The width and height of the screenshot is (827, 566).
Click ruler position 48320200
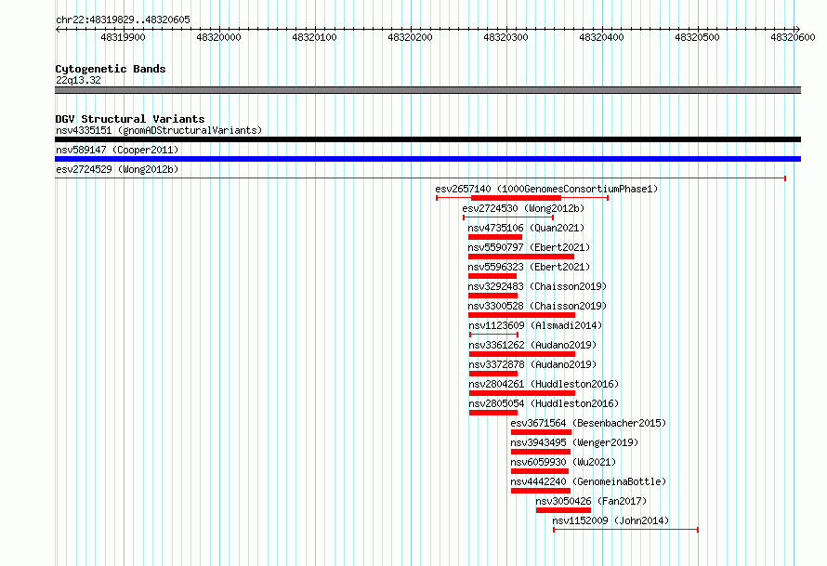point(410,37)
